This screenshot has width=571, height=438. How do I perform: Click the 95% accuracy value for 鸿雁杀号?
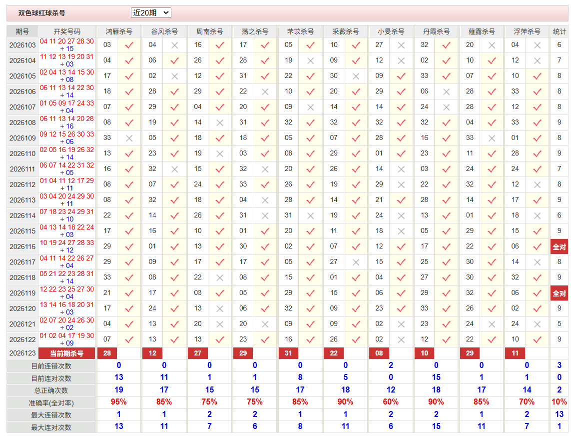coord(119,402)
